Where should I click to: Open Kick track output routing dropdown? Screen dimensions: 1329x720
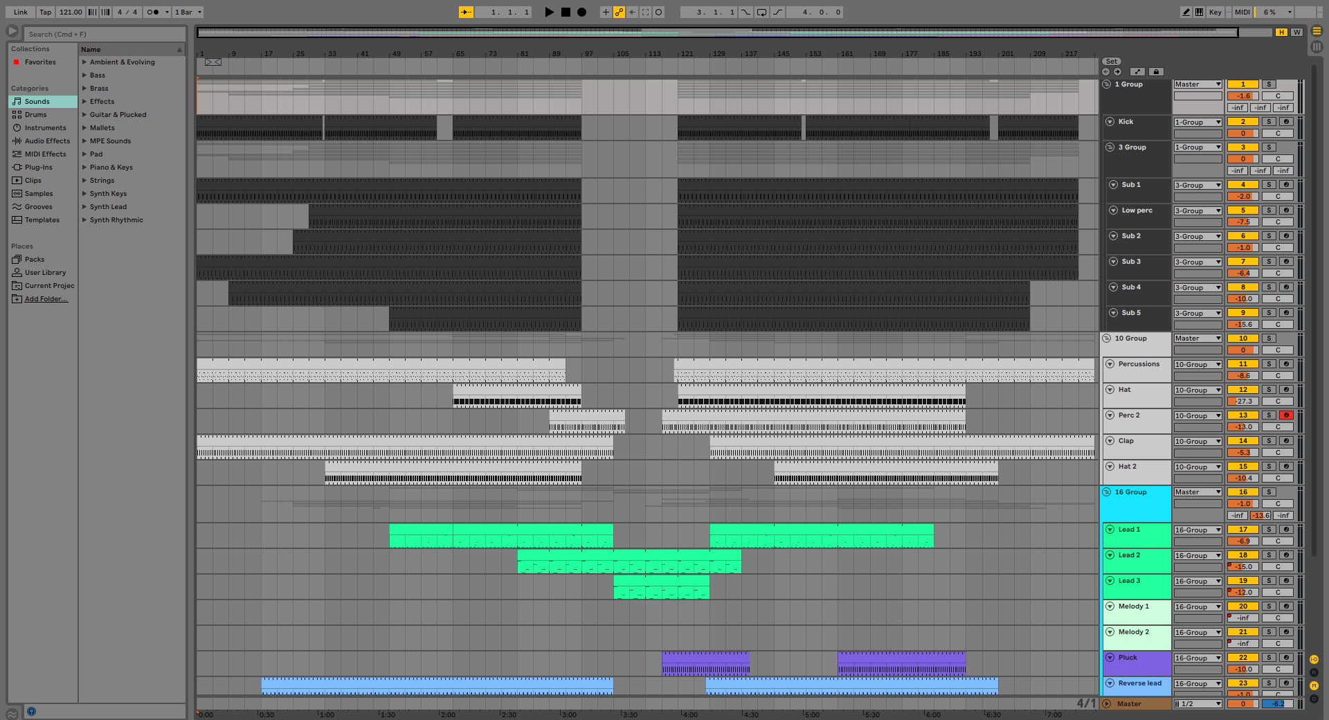click(x=1197, y=122)
